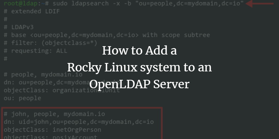
Task: Click '# requesting: ALL' line
Action: pos(35,51)
